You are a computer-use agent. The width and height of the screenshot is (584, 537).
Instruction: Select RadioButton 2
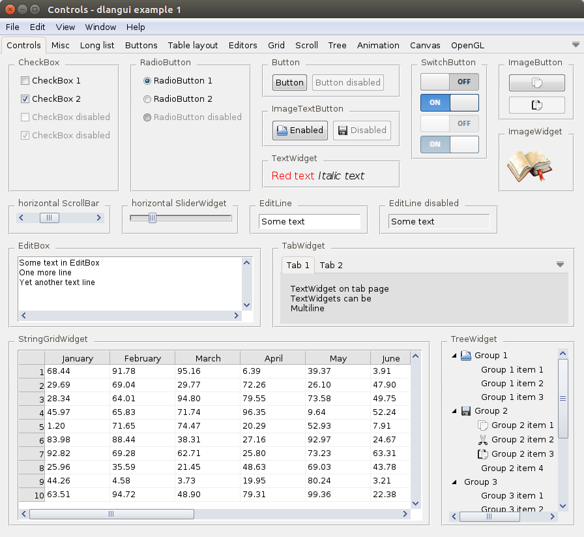pos(147,99)
